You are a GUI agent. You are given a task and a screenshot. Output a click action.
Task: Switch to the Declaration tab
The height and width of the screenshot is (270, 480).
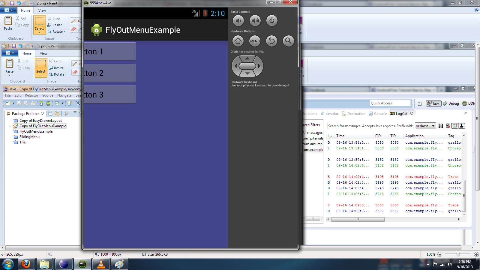tap(354, 114)
